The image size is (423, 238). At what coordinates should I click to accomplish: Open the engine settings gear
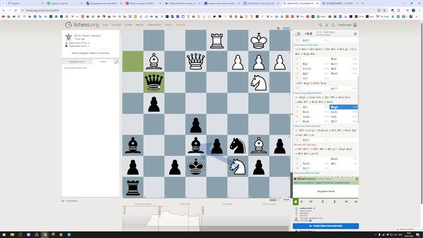[355, 34]
